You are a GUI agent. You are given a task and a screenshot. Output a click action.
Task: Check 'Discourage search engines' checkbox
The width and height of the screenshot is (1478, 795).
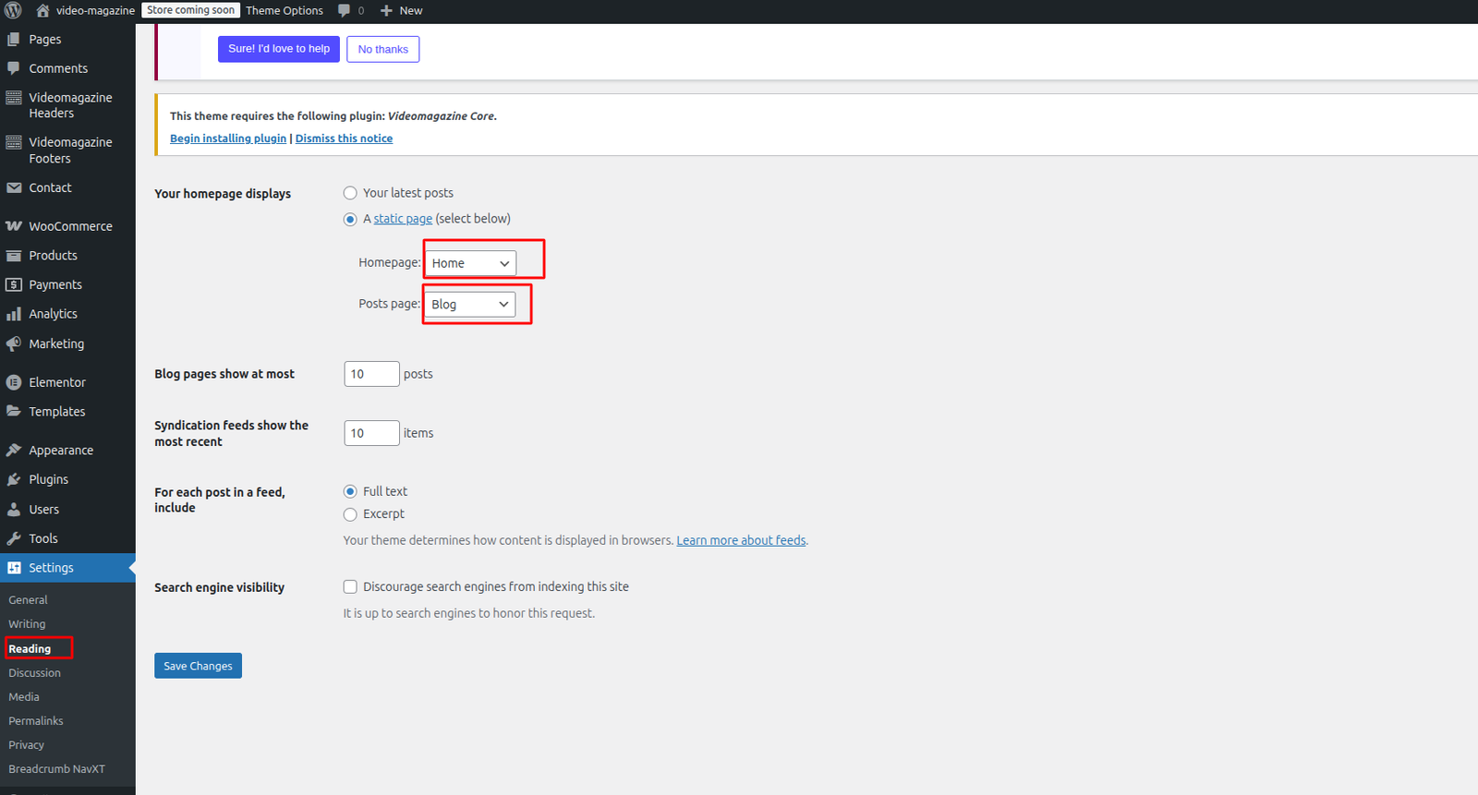click(350, 586)
